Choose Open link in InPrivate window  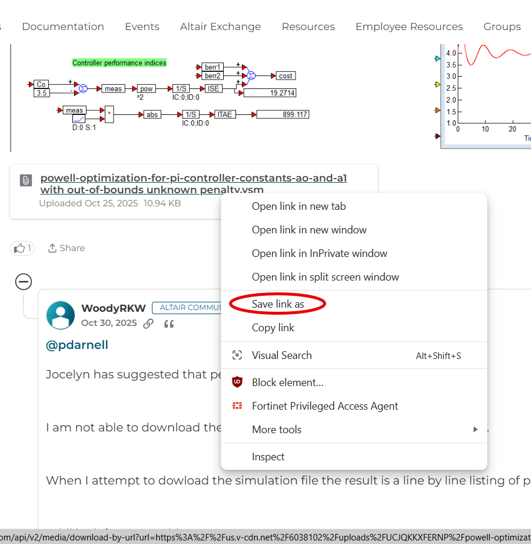click(x=354, y=253)
